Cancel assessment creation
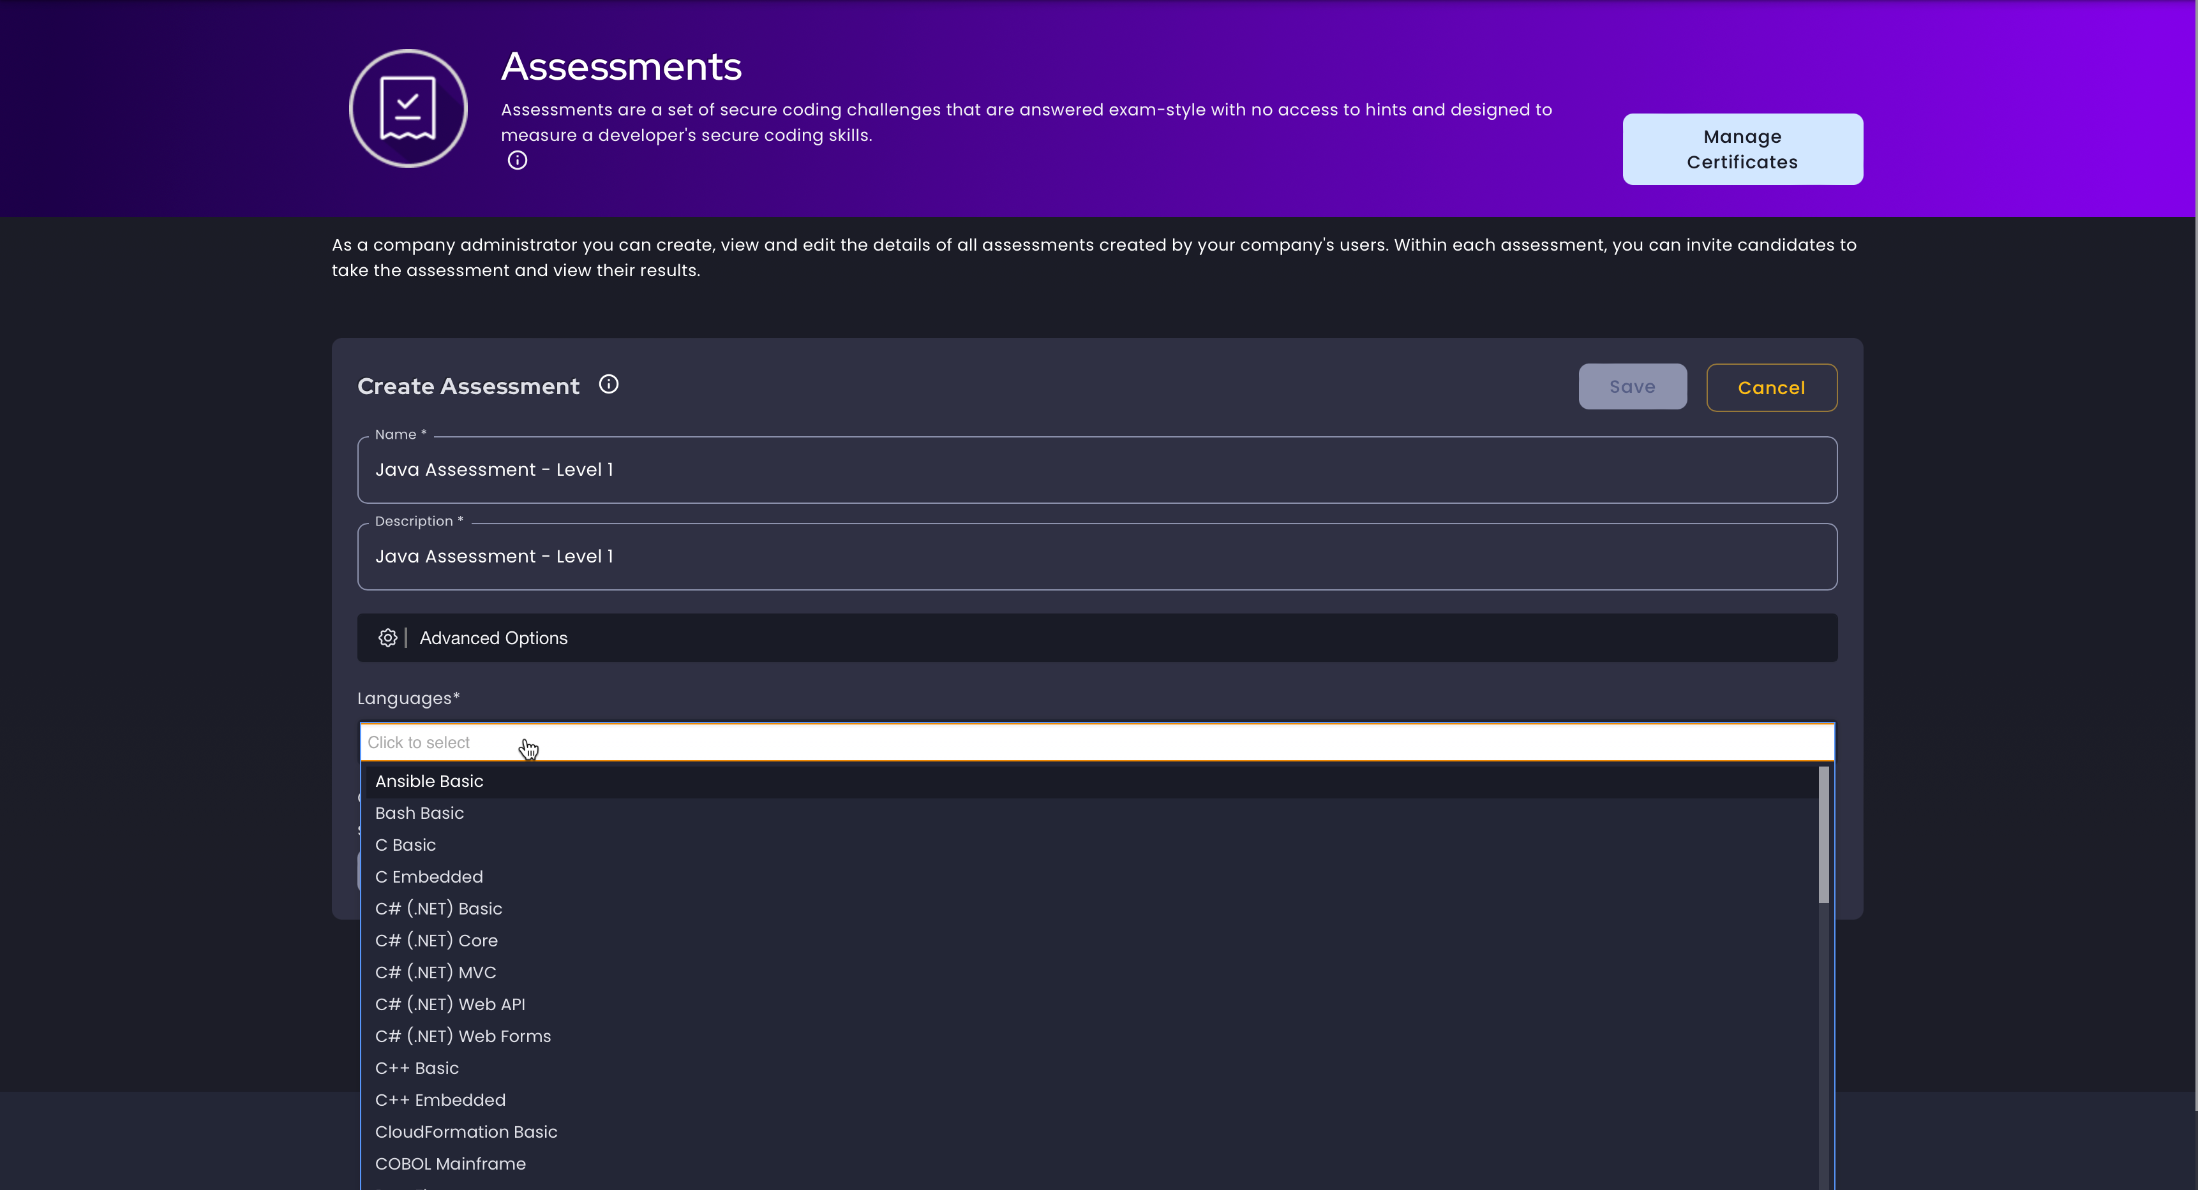The image size is (2198, 1190). point(1772,388)
